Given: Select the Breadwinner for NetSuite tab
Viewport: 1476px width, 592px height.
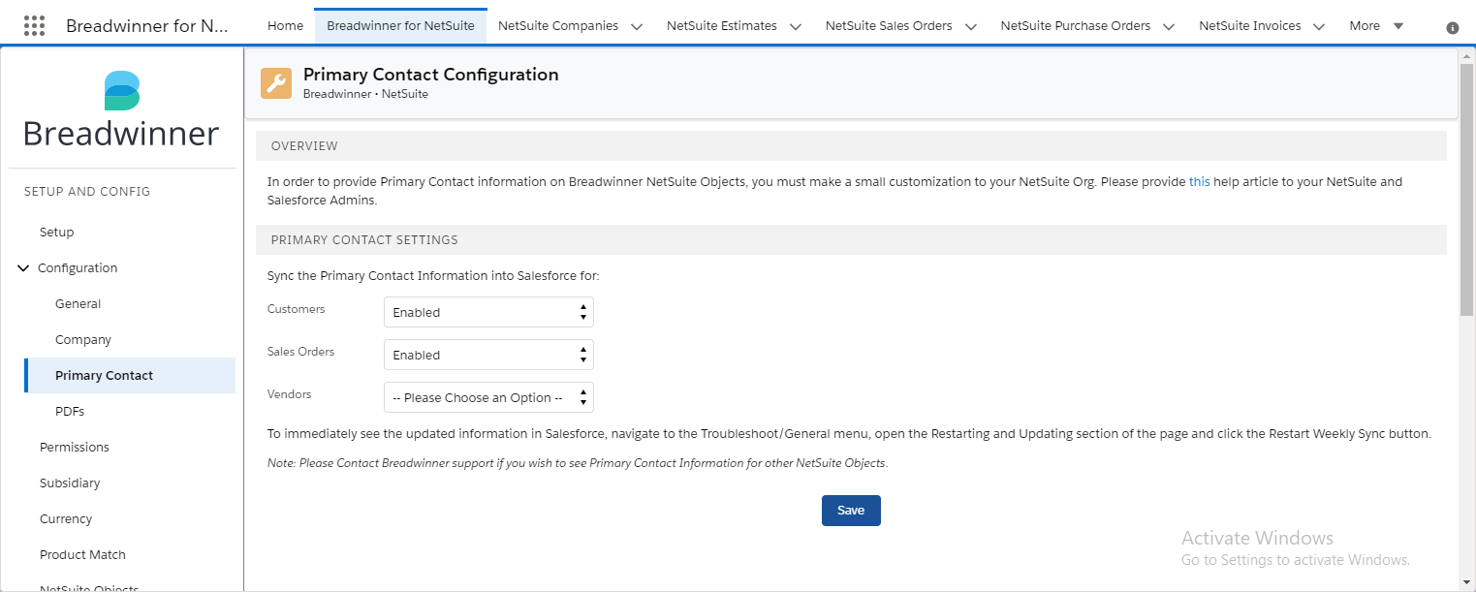Looking at the screenshot, I should tap(401, 26).
